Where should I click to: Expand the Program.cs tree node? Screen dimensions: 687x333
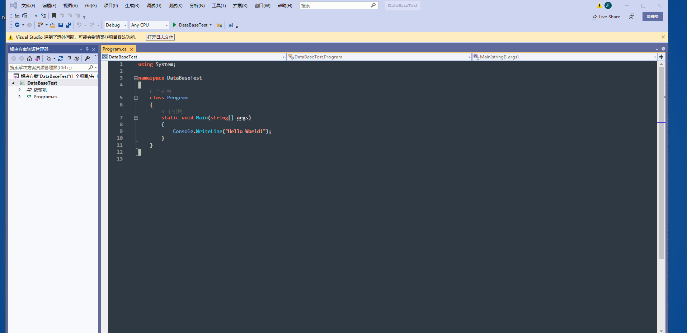(20, 96)
